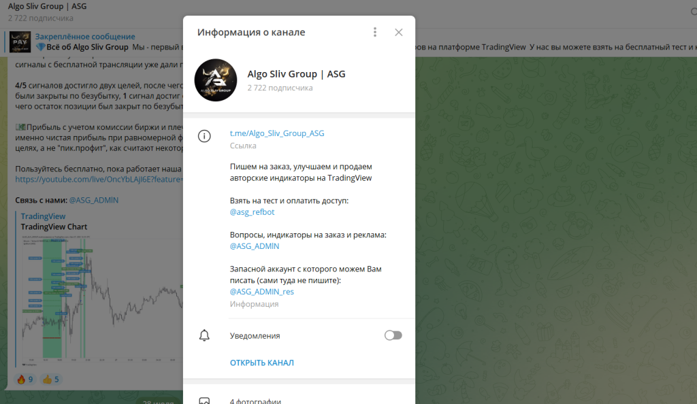Open @ASG_ADMIN link in channel info
Viewport: 697px width, 404px height.
tap(255, 246)
